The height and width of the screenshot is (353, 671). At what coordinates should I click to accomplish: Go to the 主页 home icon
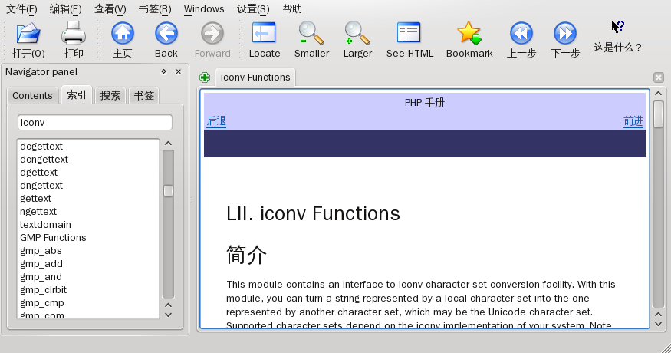pos(123,34)
